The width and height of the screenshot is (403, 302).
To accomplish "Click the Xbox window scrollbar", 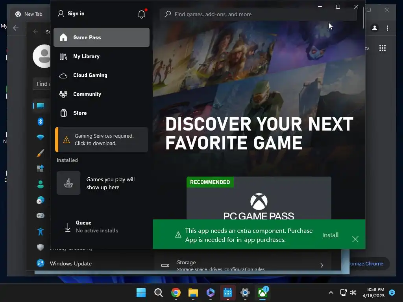I will [x=363, y=18].
